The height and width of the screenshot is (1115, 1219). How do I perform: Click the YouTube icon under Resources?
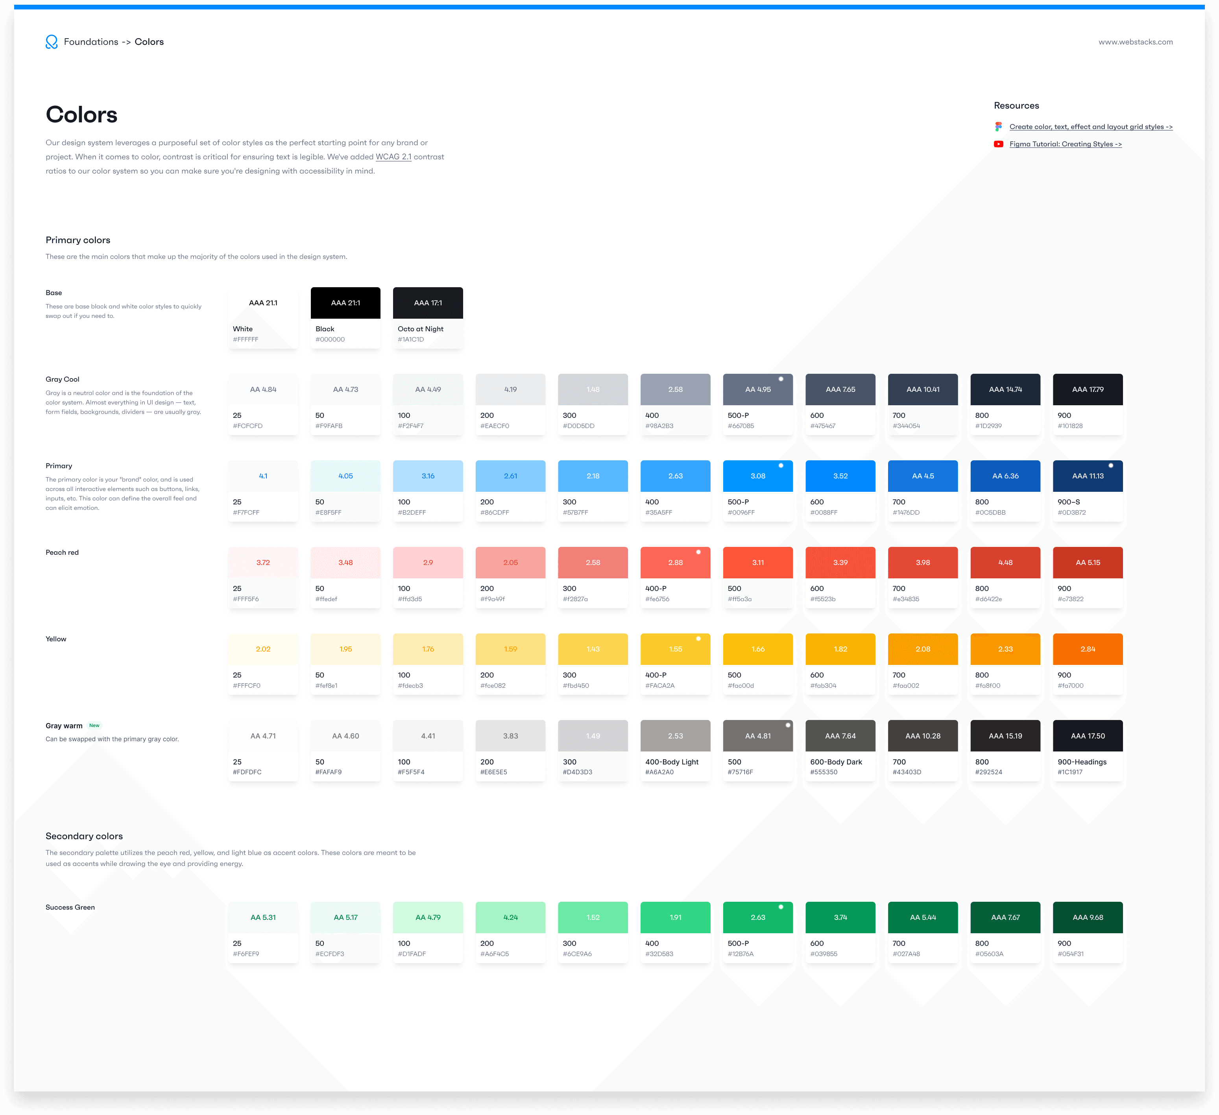(x=998, y=144)
